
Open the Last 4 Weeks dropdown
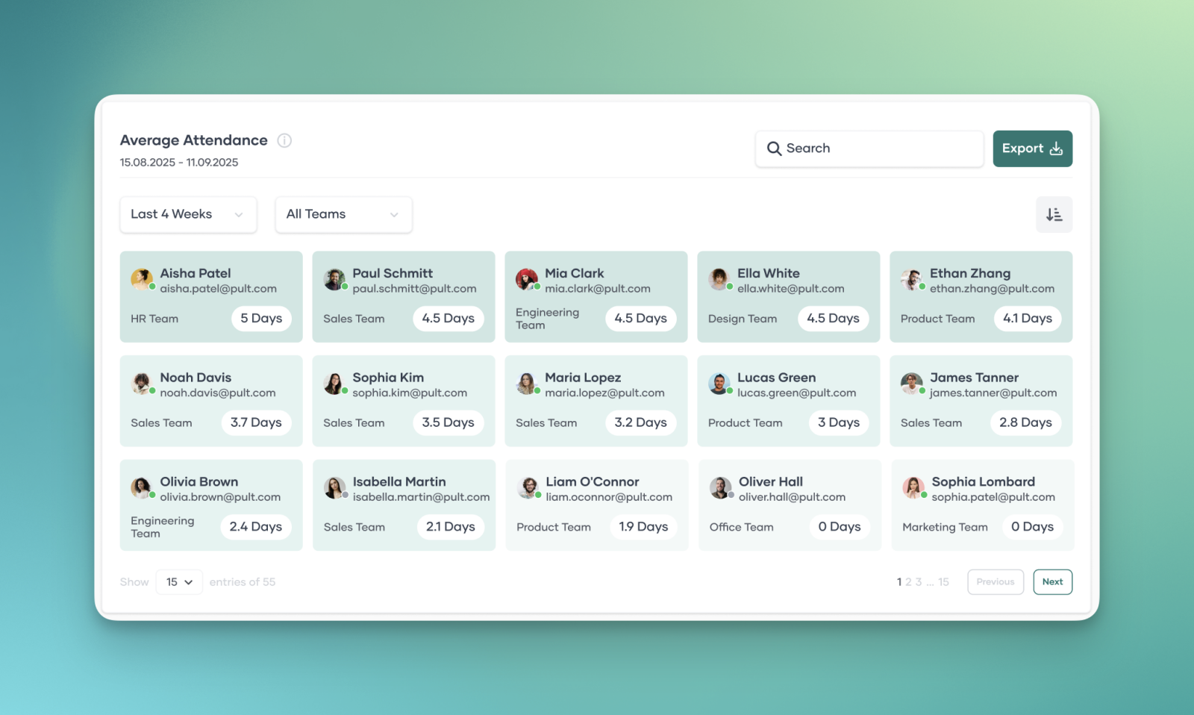[188, 215]
